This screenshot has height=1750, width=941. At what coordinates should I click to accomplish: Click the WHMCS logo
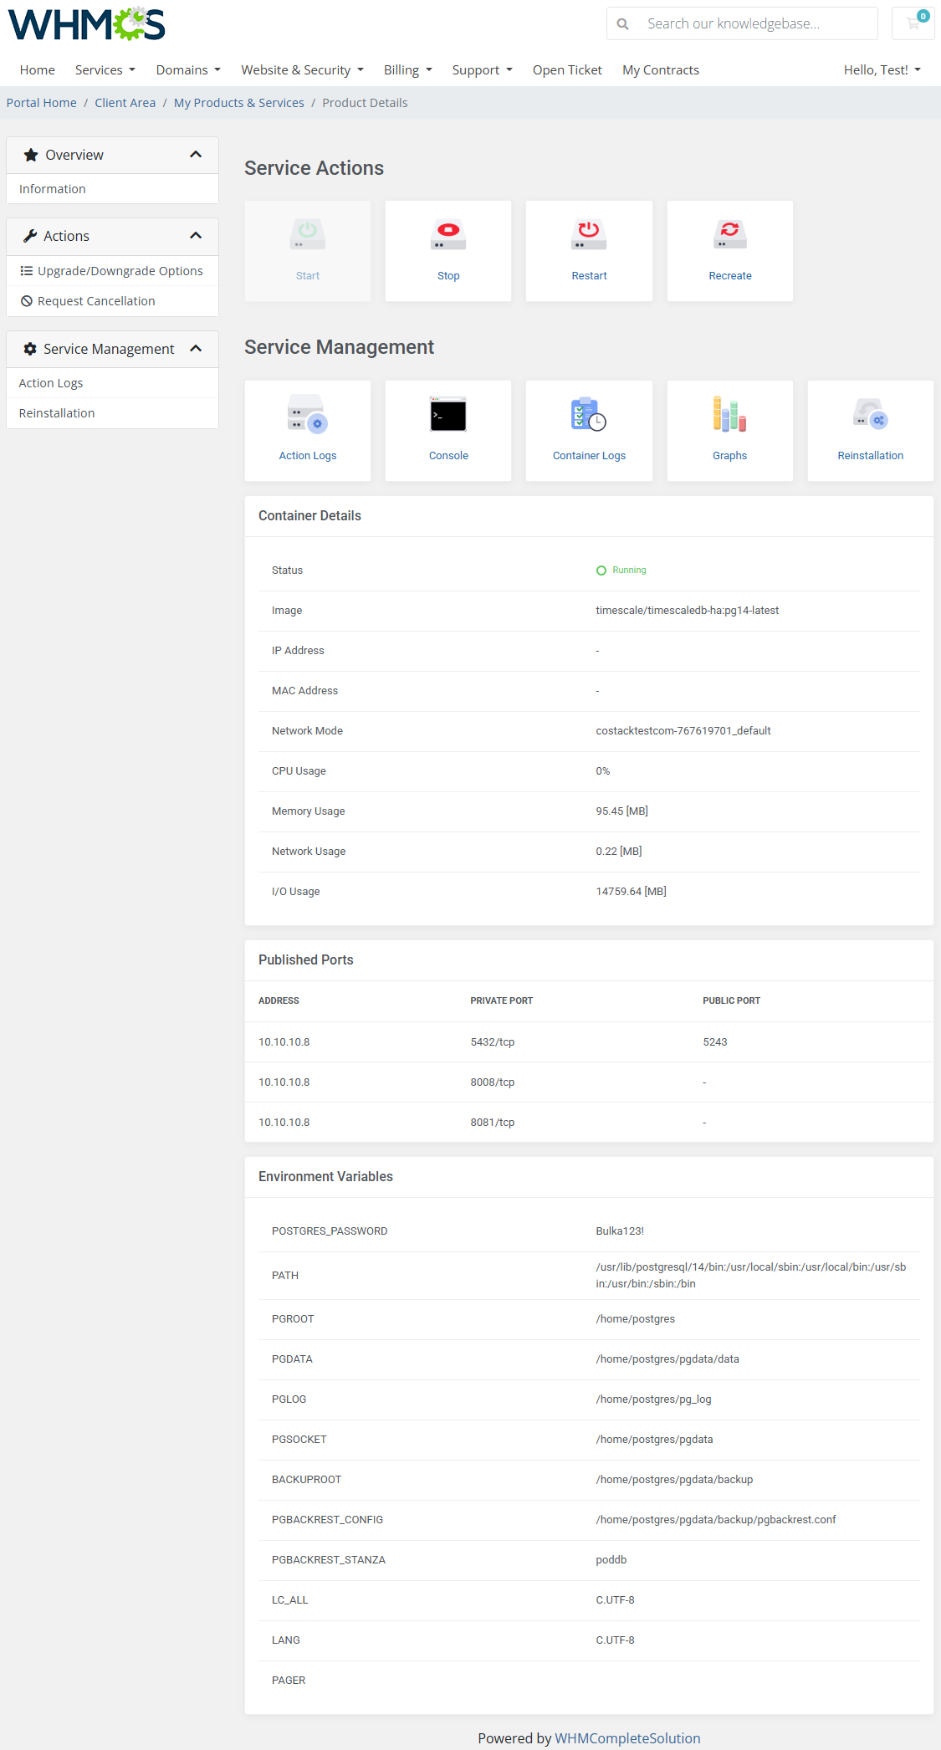pos(87,24)
